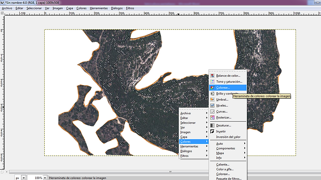The image size is (321, 180).
Task: Expand the Info submenu
Action: pos(228,158)
